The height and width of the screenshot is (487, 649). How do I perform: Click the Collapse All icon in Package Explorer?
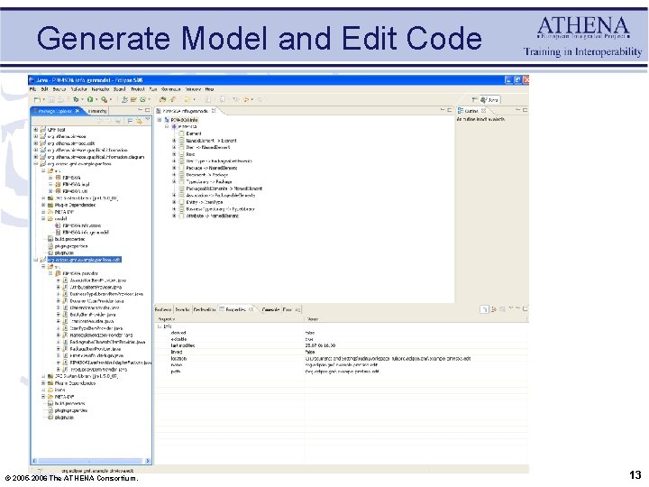coord(130,121)
